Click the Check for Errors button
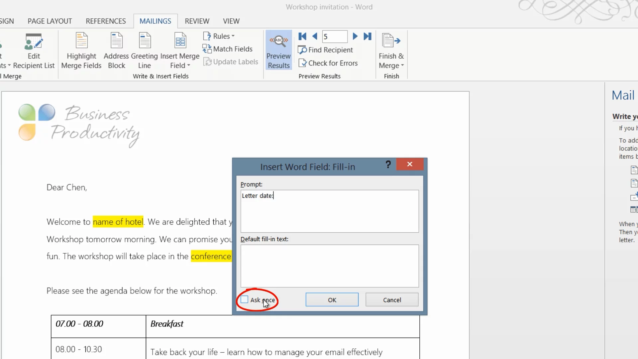Screen dimensions: 638x359 328,63
